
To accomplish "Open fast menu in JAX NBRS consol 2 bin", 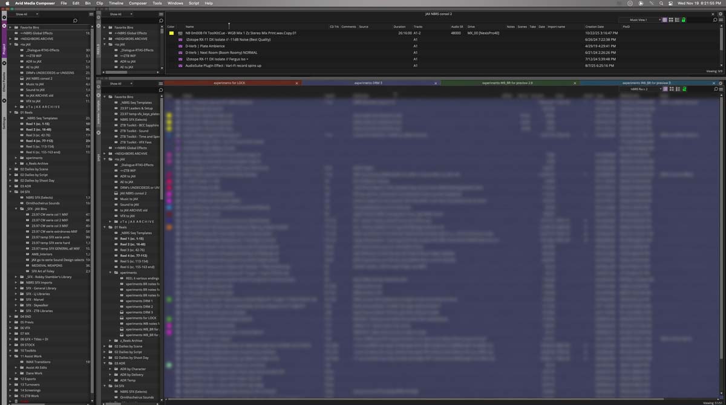I will 721,20.
